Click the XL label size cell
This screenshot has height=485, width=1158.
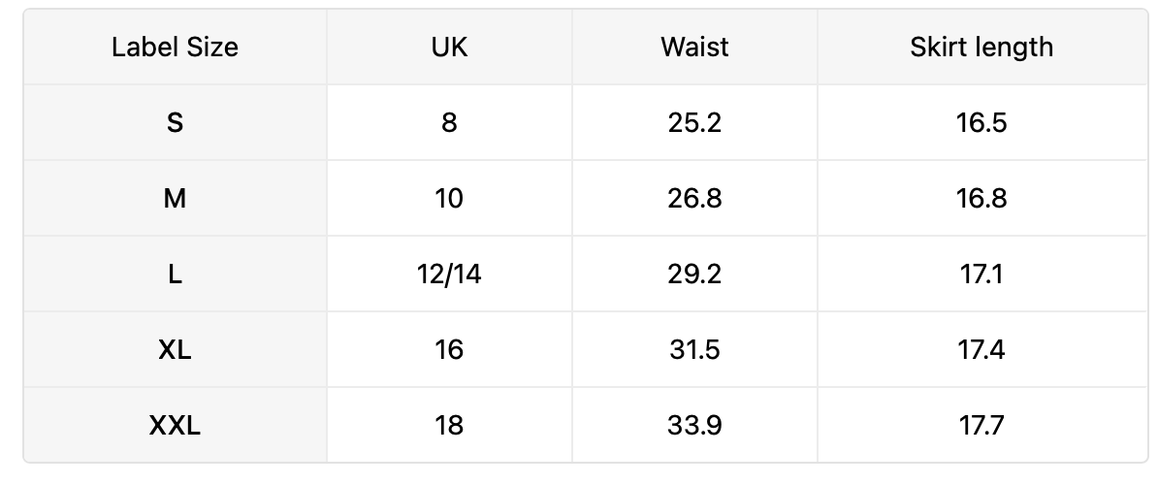point(175,349)
